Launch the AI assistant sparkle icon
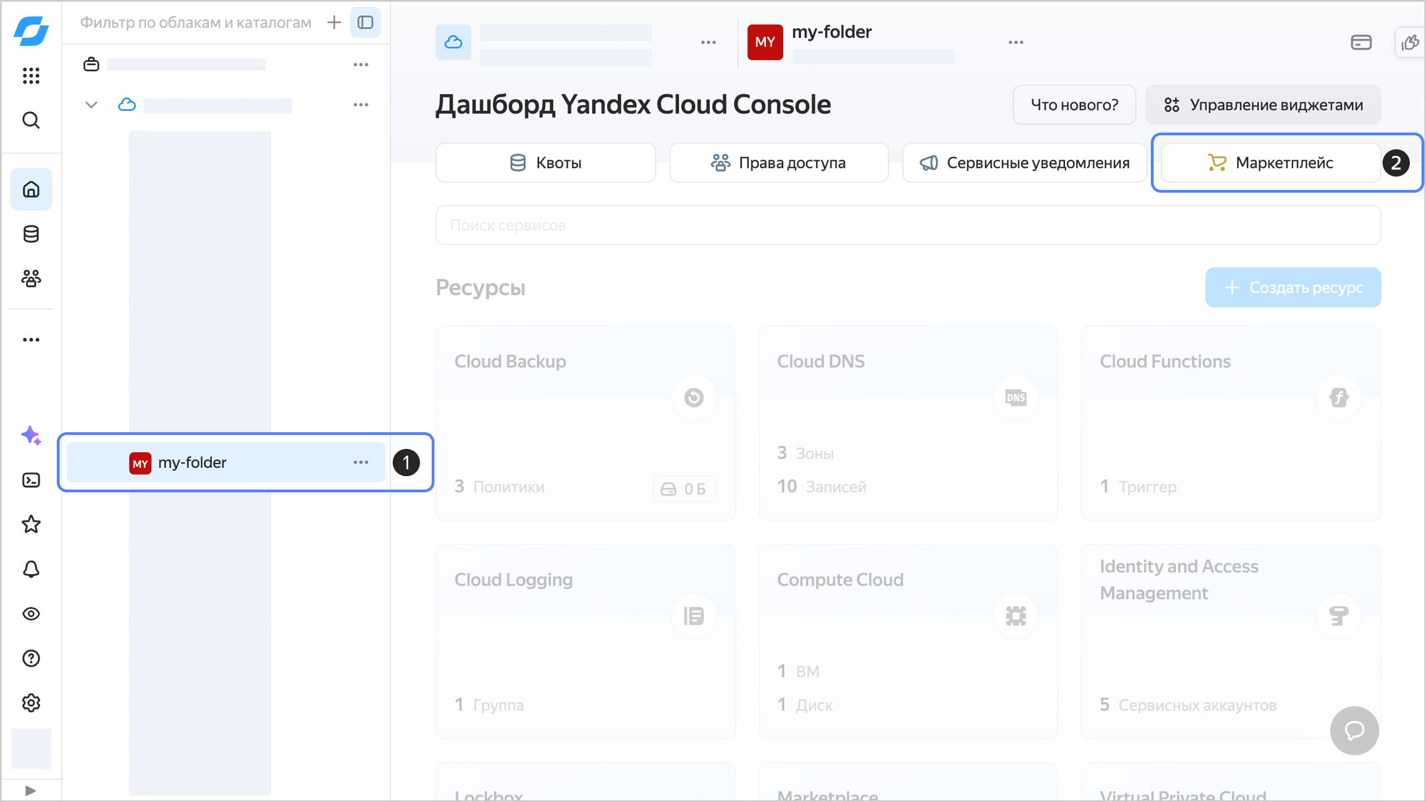 pos(31,436)
